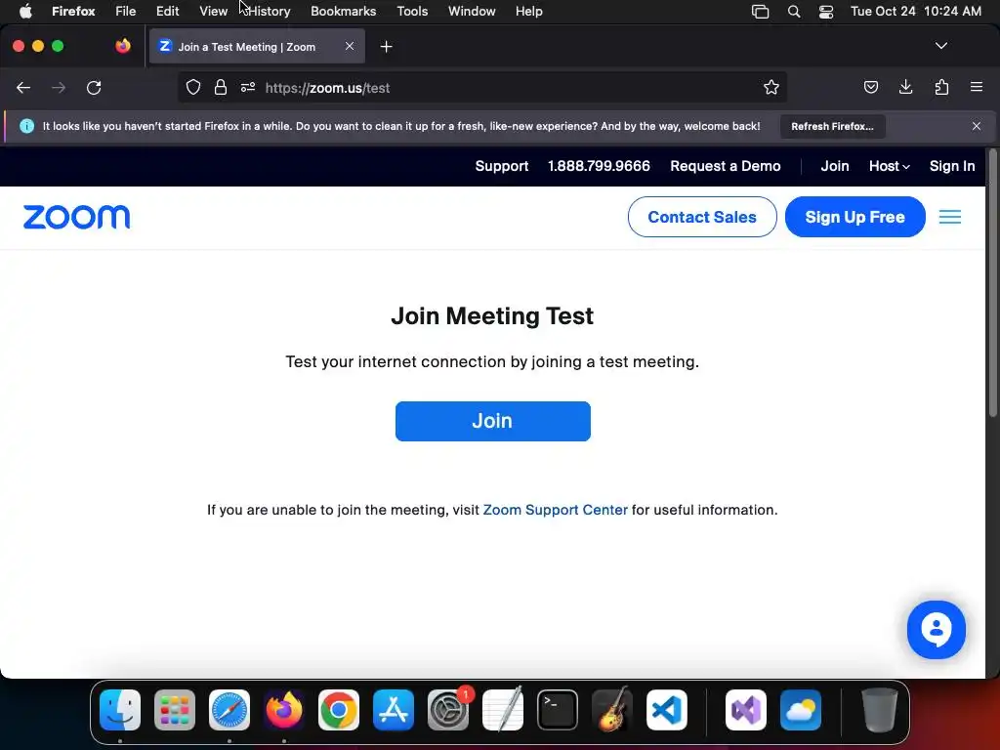Click the Sign In link
This screenshot has height=750, width=1000.
click(952, 166)
